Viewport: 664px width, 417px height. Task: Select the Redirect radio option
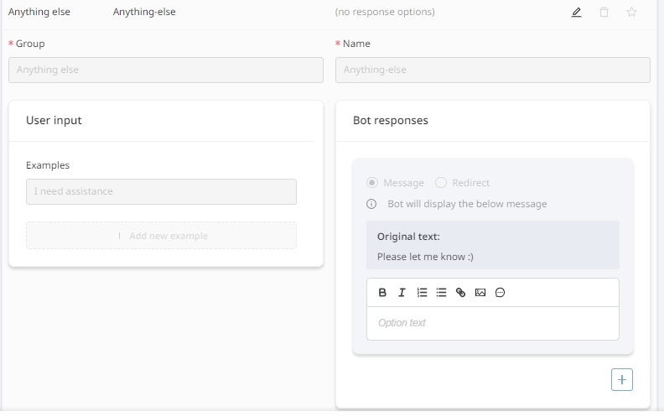[x=441, y=183]
